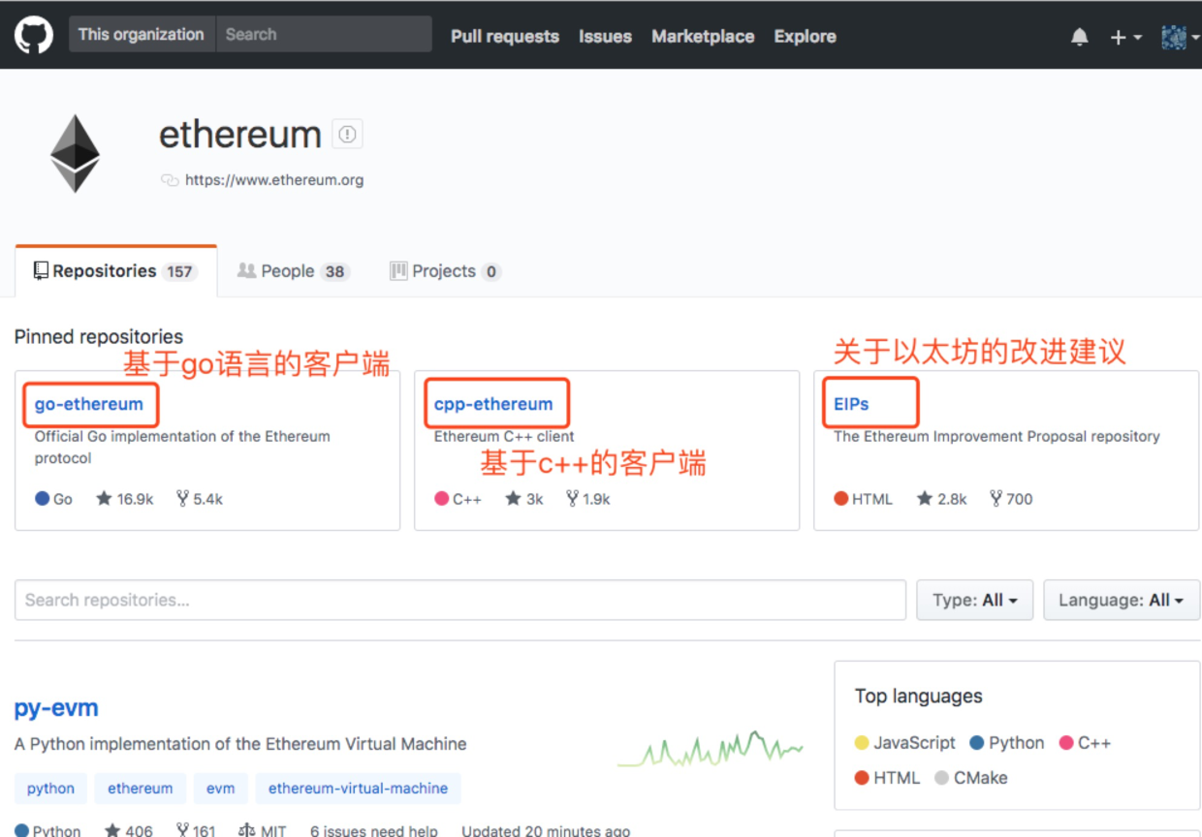
Task: Focus the top navigation Search field
Action: point(324,35)
